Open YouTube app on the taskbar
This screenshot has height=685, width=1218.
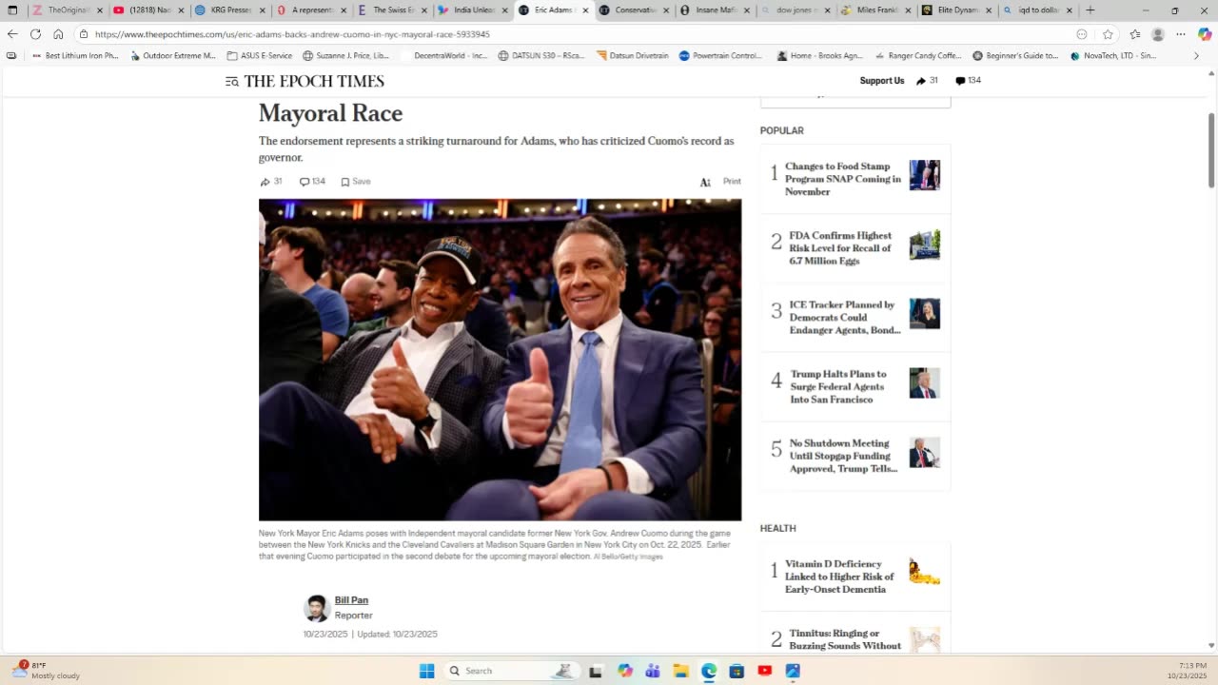[x=764, y=671]
